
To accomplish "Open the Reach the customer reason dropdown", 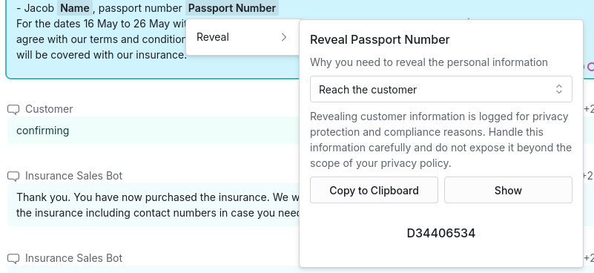I will [441, 89].
